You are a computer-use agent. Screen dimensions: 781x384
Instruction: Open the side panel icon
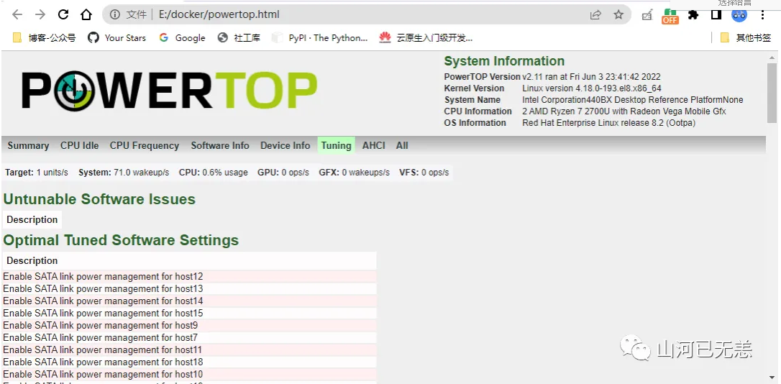716,14
